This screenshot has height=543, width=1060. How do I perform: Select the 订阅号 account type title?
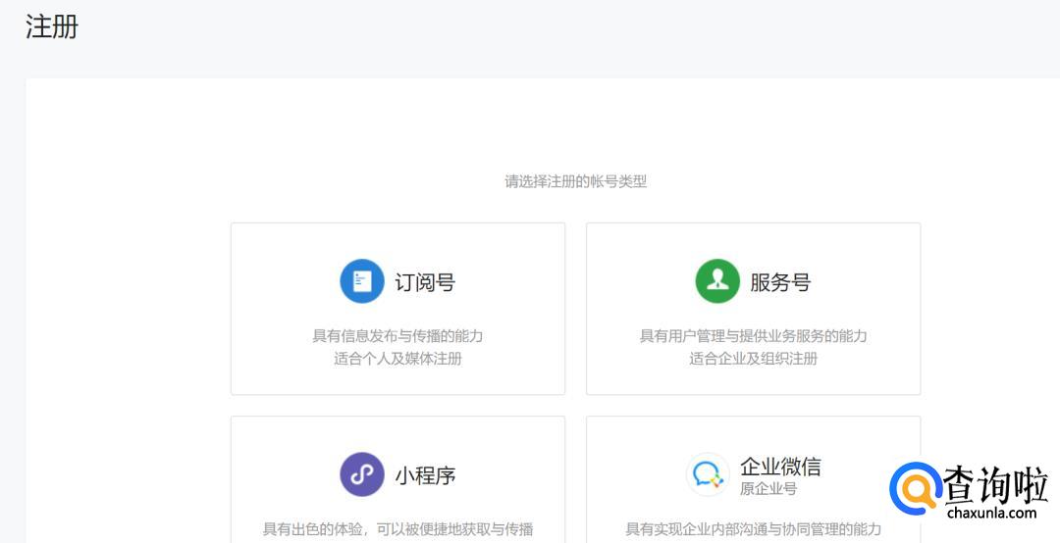[425, 281]
